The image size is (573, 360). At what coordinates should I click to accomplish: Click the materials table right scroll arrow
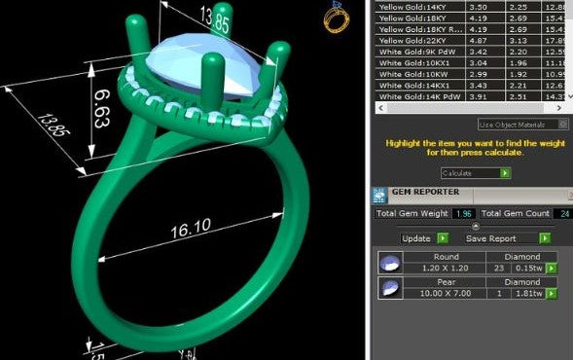[558, 108]
